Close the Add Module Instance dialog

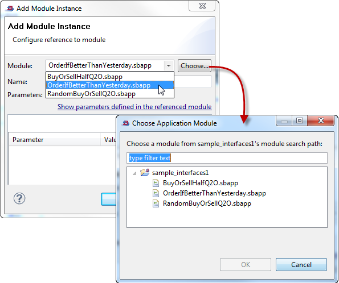tap(202, 6)
